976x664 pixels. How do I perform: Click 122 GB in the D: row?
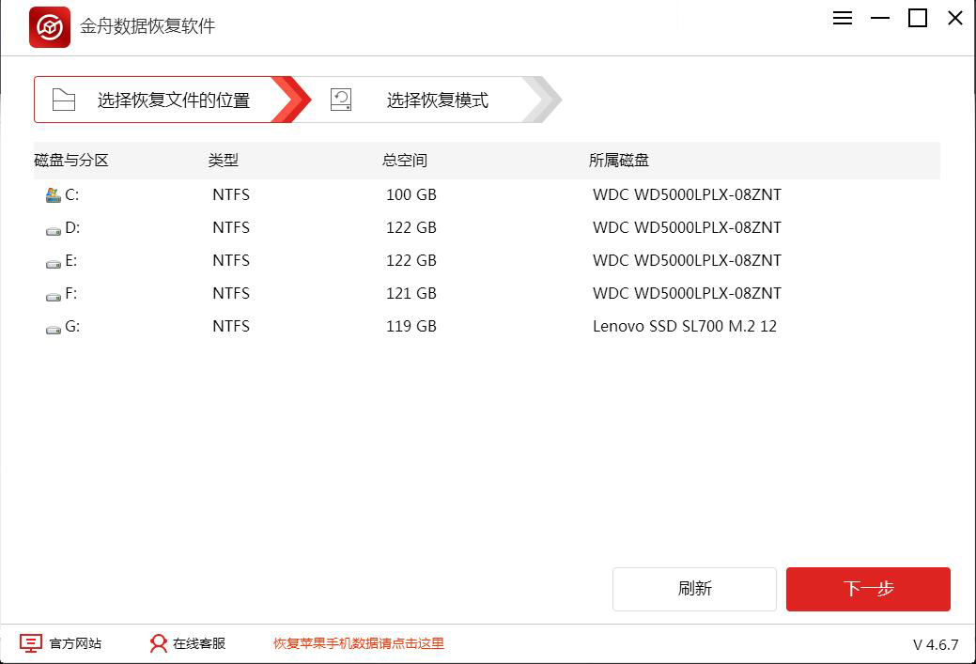(411, 228)
